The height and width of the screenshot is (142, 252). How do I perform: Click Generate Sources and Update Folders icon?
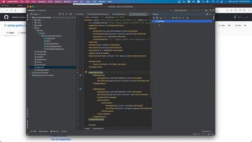pos(157,18)
